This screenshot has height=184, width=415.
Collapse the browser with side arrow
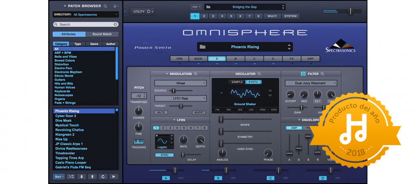tap(125, 12)
